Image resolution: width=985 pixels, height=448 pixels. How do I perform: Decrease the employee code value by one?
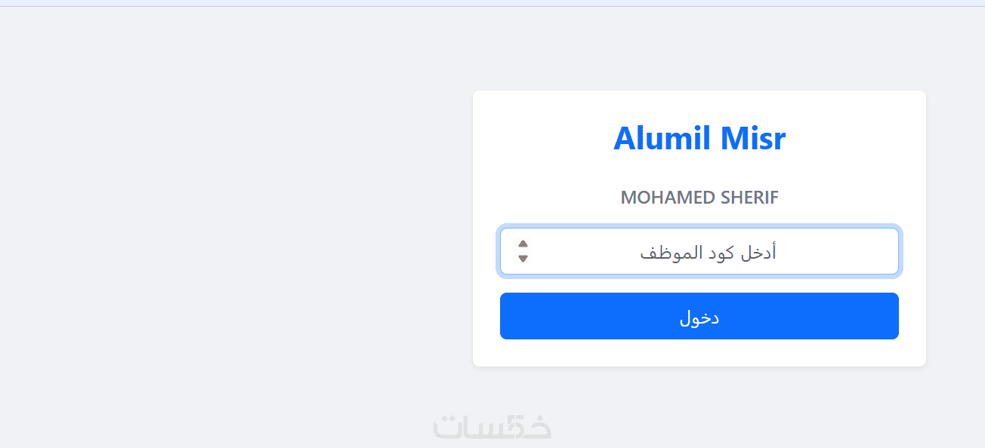click(523, 259)
